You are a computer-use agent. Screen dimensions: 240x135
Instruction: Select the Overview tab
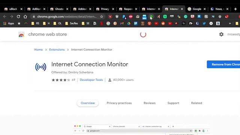(x=88, y=103)
